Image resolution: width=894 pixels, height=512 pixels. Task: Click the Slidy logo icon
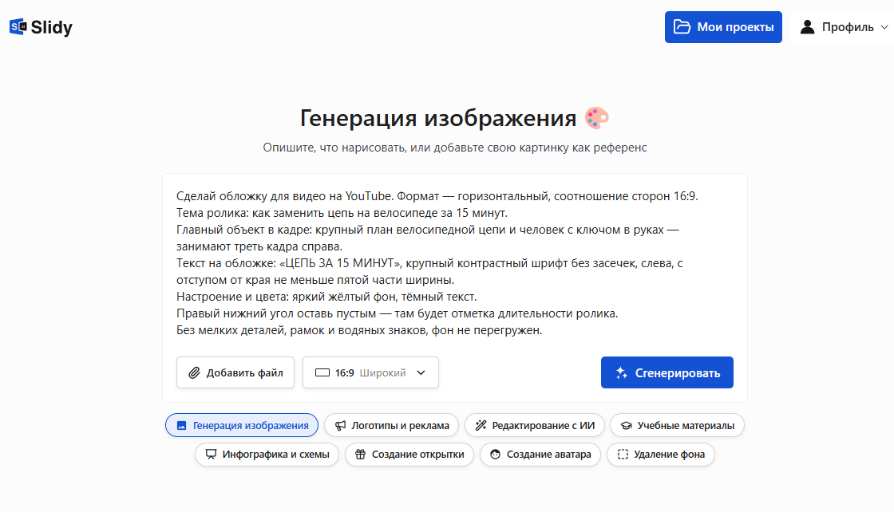coord(18,27)
